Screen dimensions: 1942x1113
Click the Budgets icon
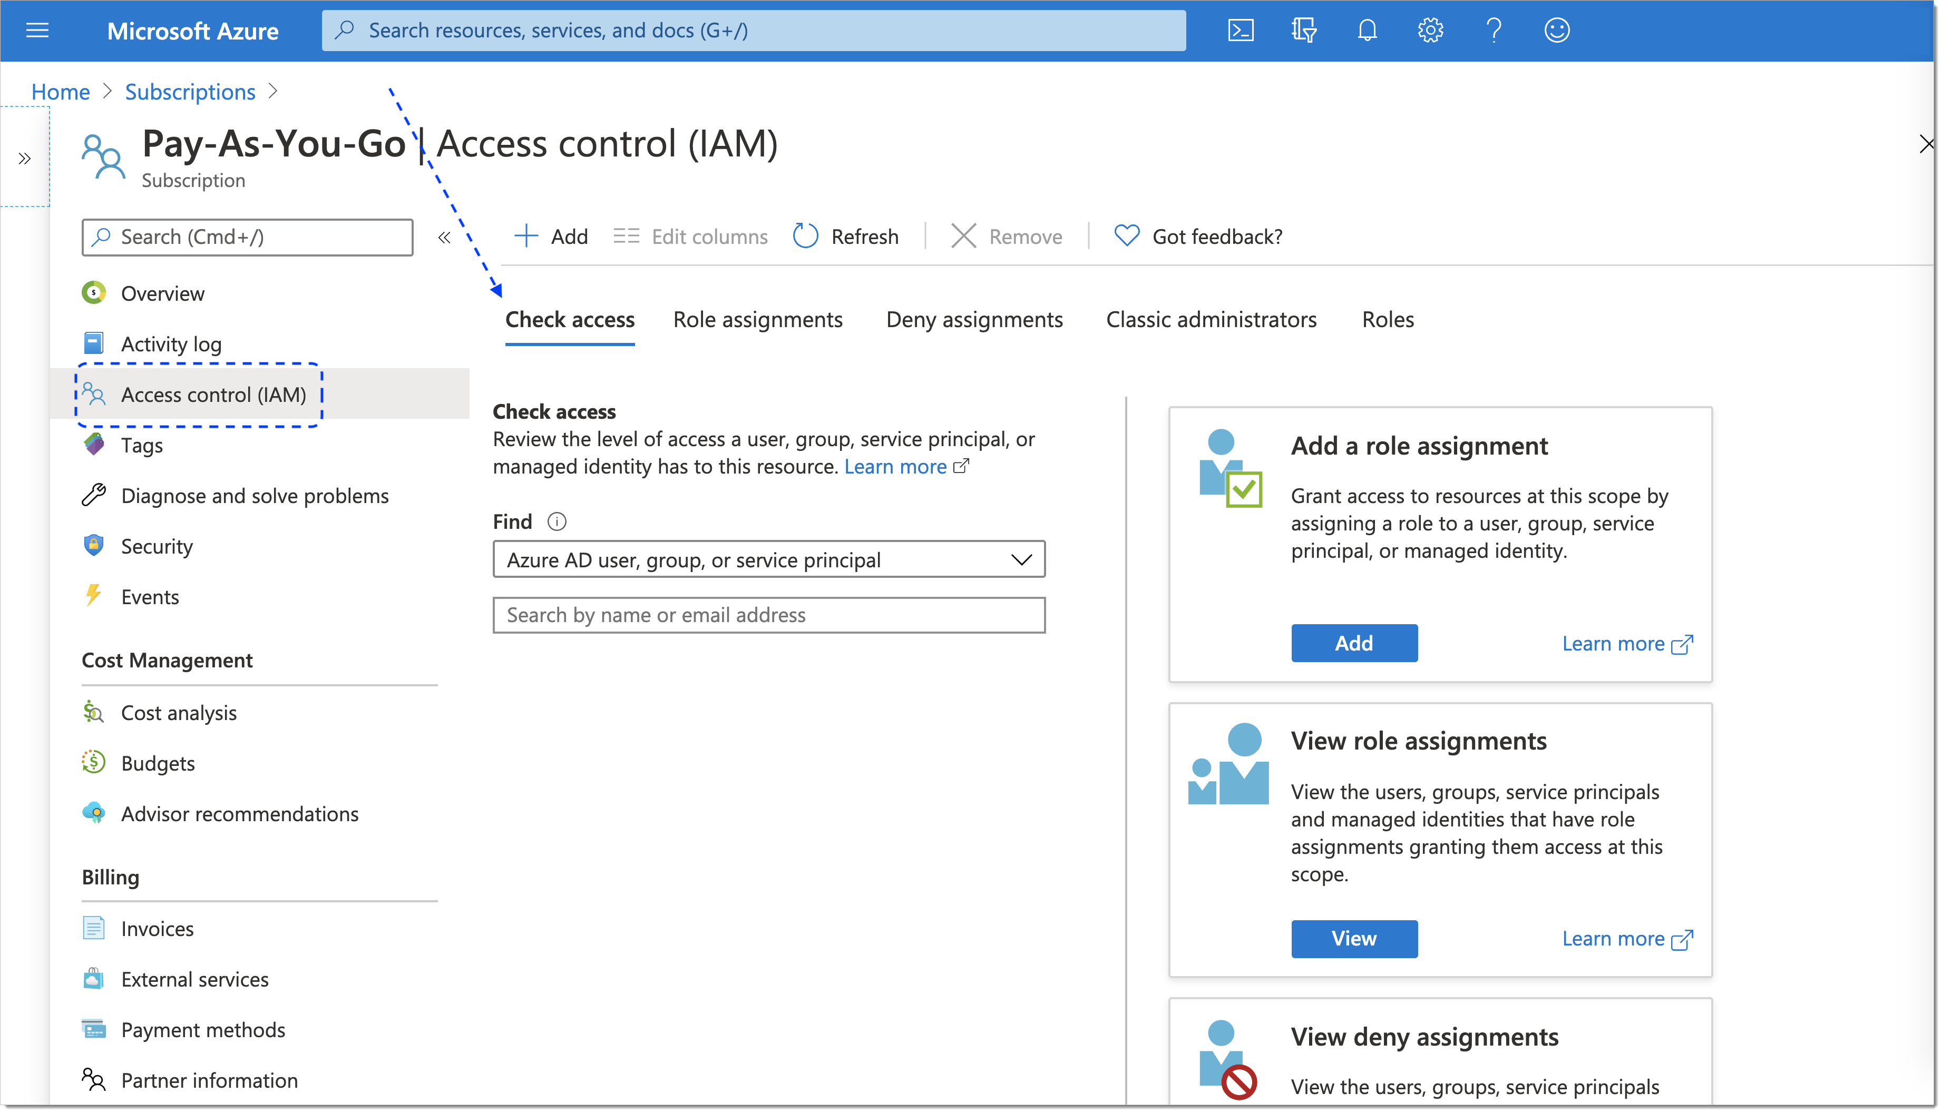(93, 762)
